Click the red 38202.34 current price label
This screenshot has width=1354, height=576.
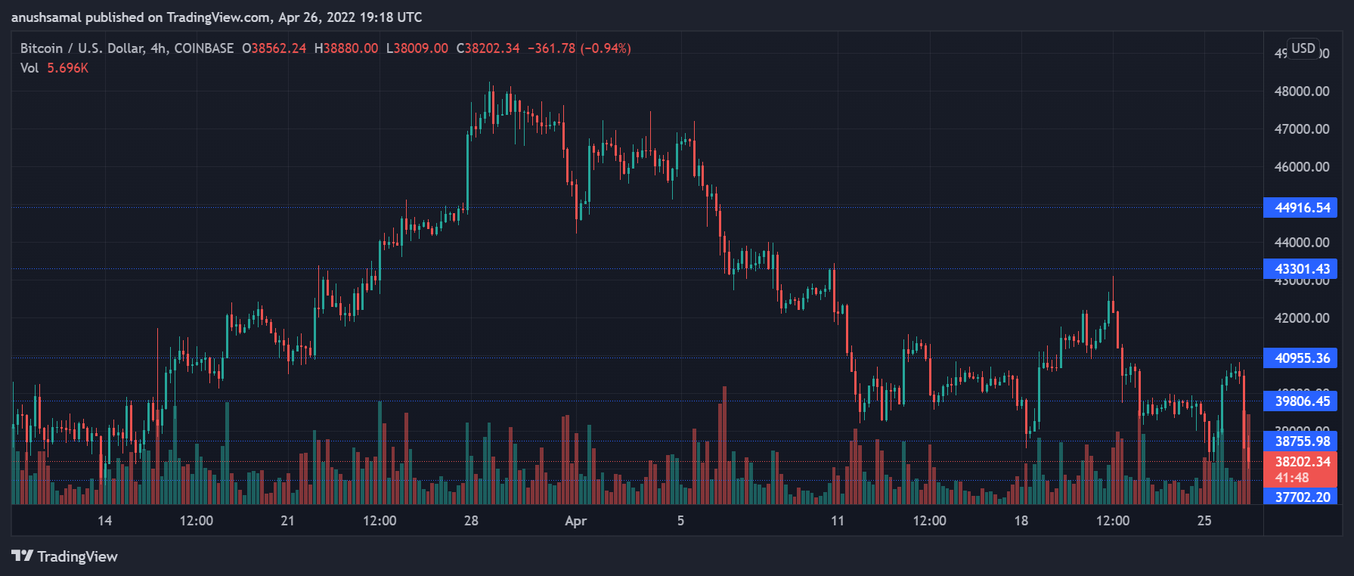coord(1301,462)
